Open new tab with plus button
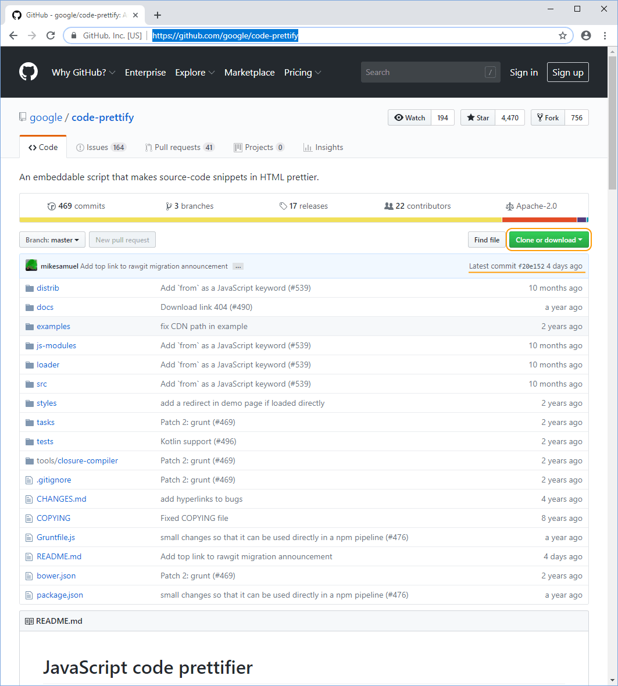This screenshot has width=618, height=686. (158, 15)
